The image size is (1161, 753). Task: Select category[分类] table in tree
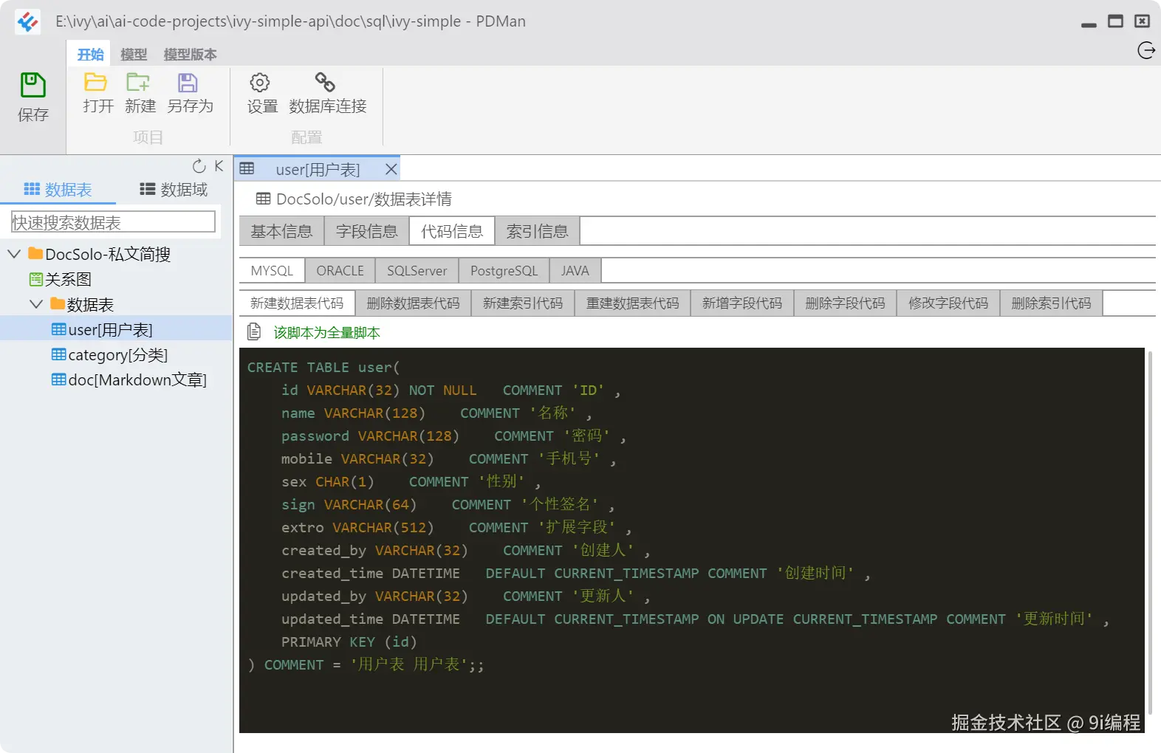click(111, 355)
